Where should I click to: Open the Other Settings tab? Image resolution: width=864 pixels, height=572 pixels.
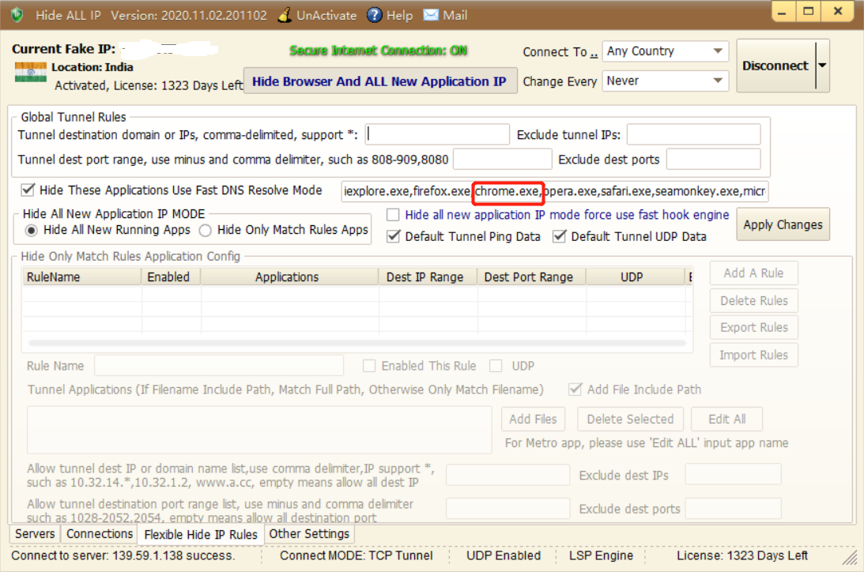coord(309,533)
